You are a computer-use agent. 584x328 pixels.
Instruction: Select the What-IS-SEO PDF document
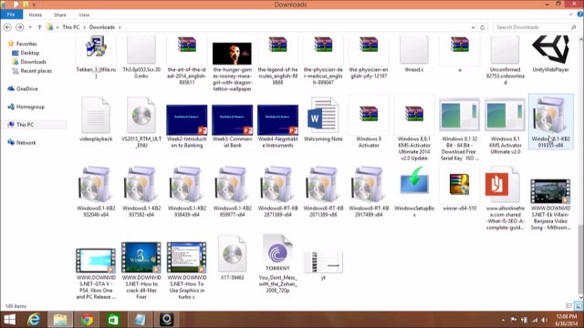(x=505, y=198)
